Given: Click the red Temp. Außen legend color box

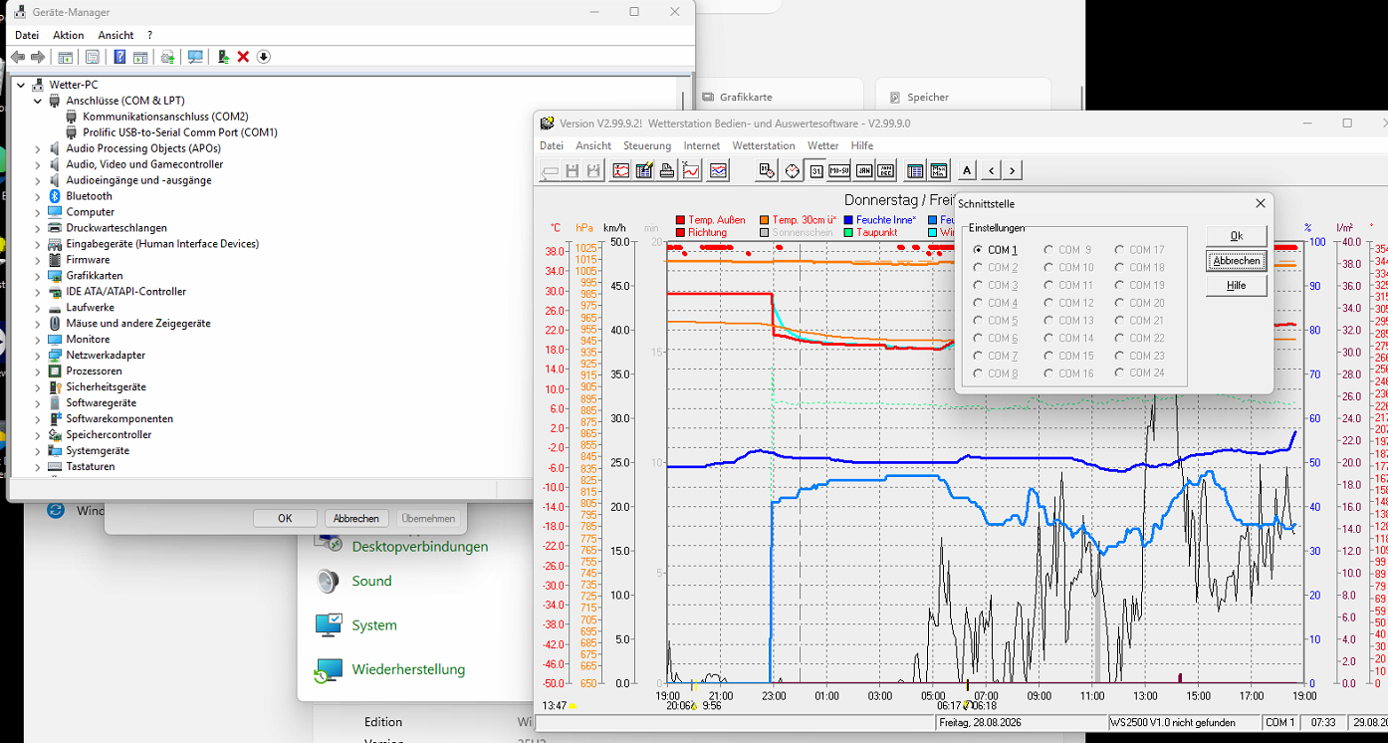Looking at the screenshot, I should pyautogui.click(x=680, y=220).
